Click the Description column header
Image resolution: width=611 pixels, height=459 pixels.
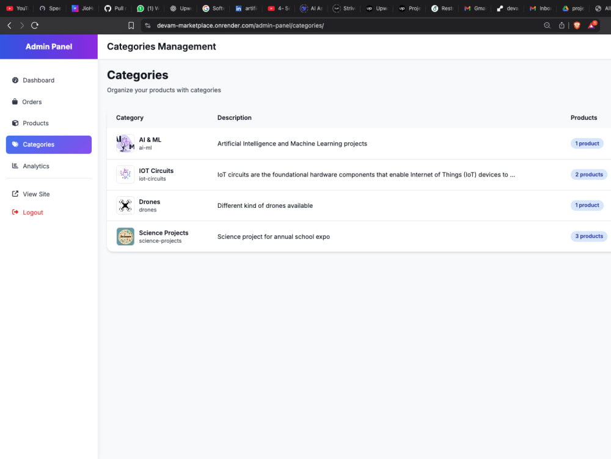coord(234,118)
